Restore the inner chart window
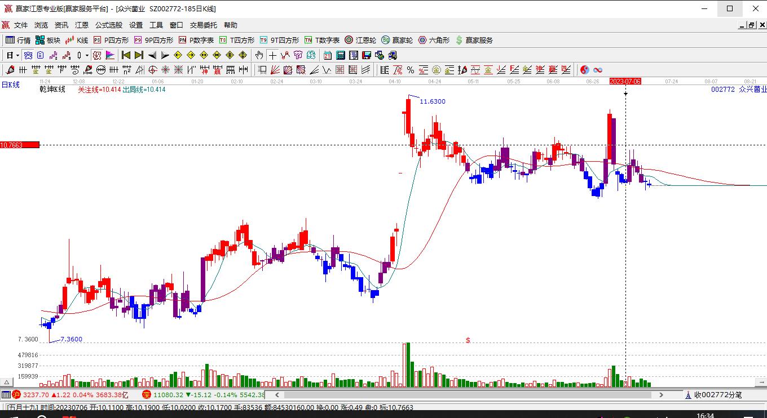Image resolution: width=767 pixels, height=418 pixels. (x=751, y=25)
